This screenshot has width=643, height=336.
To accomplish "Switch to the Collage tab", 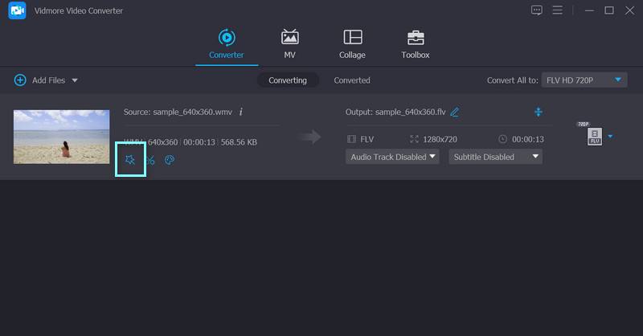I will point(352,44).
